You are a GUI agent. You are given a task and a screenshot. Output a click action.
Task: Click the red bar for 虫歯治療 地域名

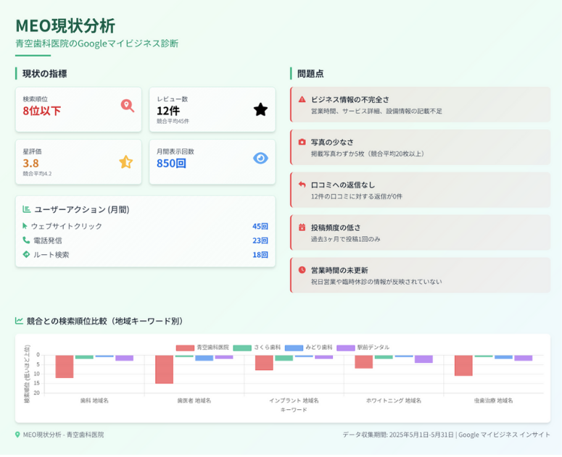click(463, 366)
